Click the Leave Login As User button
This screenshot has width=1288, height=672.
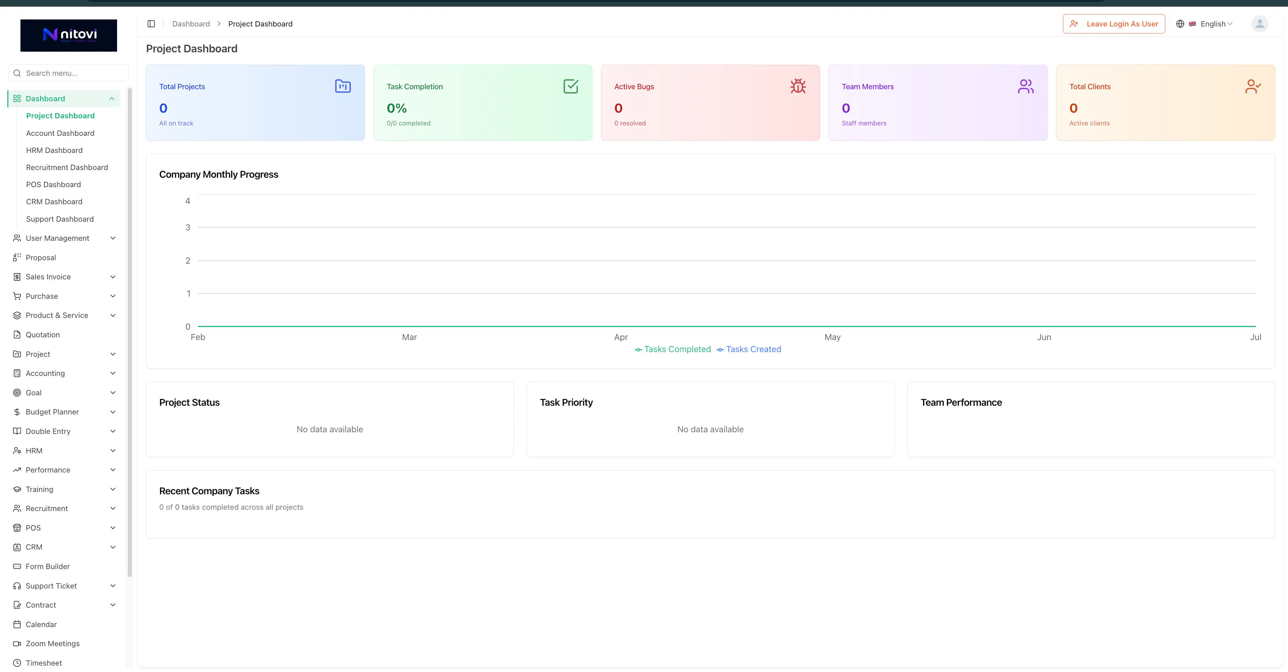pyautogui.click(x=1114, y=24)
